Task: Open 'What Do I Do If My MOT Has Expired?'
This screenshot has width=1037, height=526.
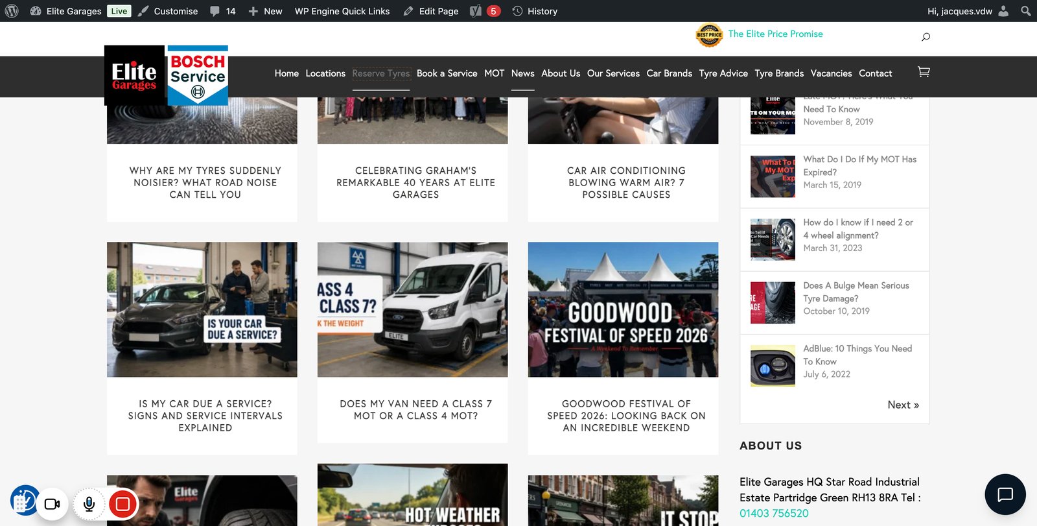Action: 859,165
